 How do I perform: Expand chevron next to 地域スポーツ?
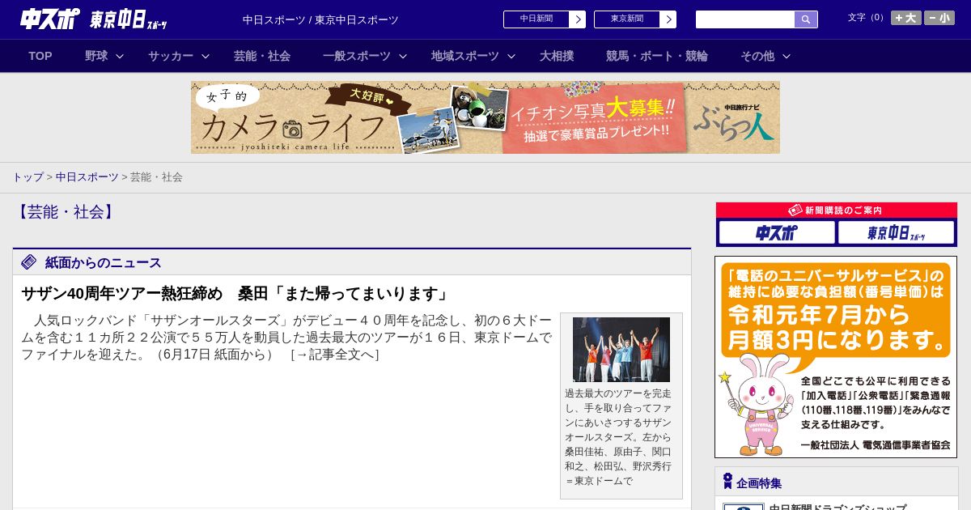(x=511, y=57)
